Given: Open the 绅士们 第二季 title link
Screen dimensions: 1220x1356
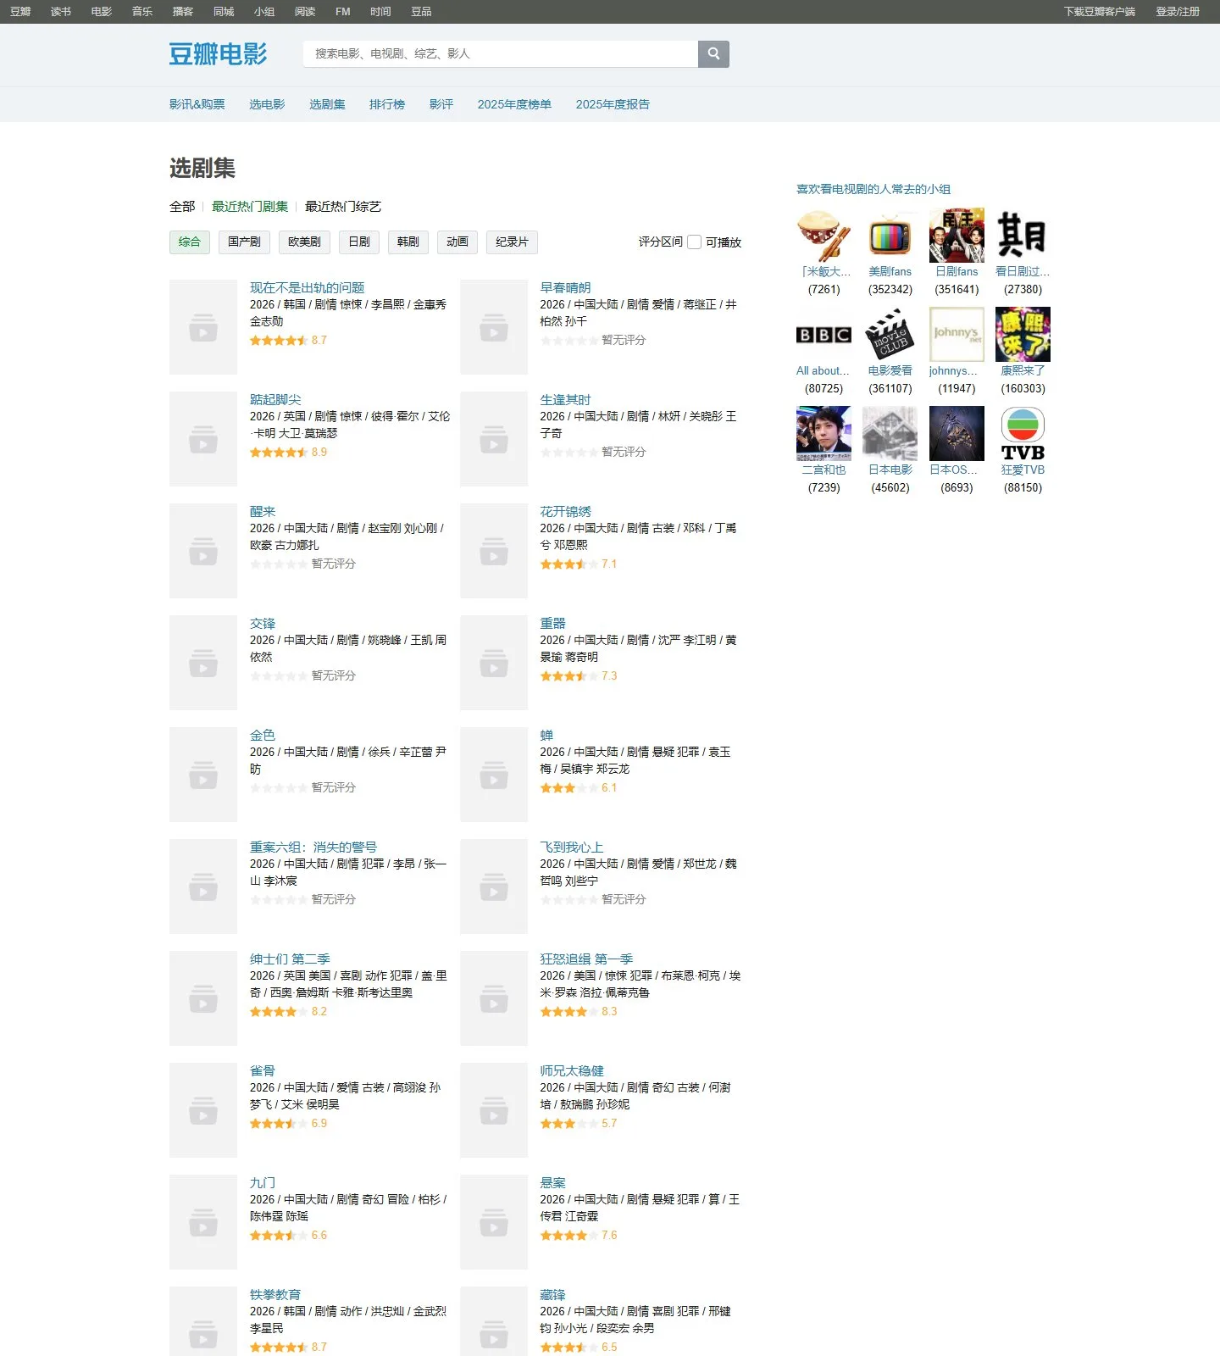Looking at the screenshot, I should 290,959.
